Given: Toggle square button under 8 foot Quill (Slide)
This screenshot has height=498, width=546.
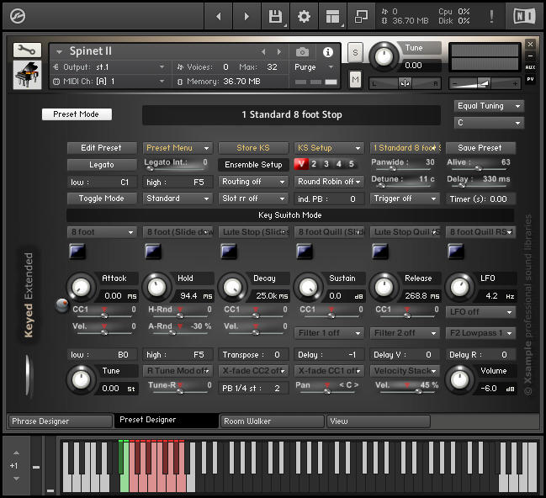Looking at the screenshot, I should (305, 251).
